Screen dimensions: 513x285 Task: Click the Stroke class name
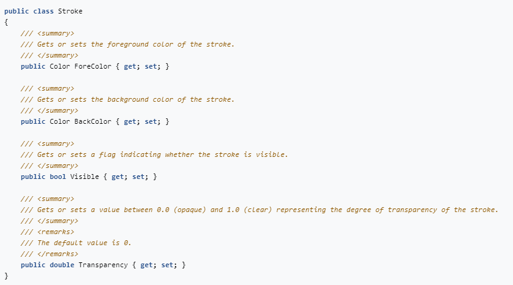point(70,11)
